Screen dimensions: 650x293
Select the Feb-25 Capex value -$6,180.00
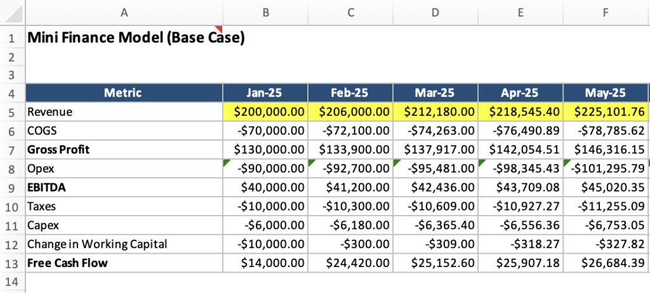[x=350, y=225]
